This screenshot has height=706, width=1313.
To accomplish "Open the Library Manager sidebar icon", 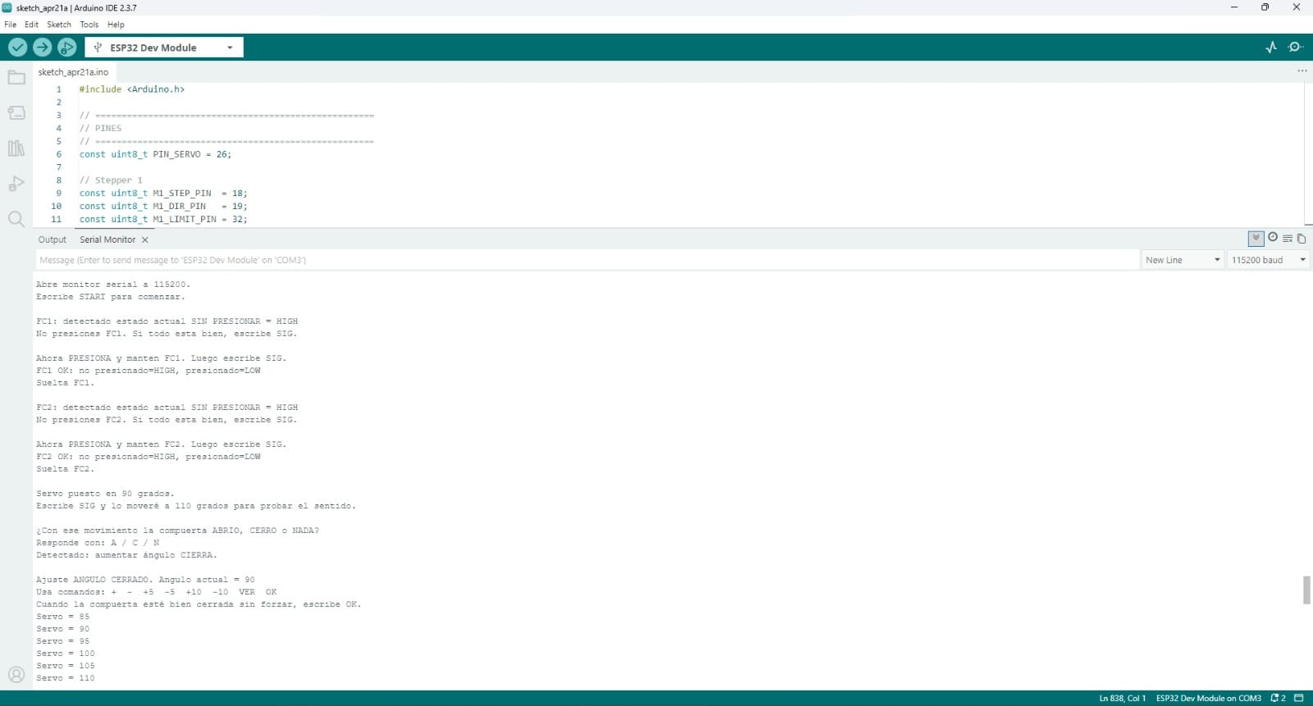I will point(16,148).
